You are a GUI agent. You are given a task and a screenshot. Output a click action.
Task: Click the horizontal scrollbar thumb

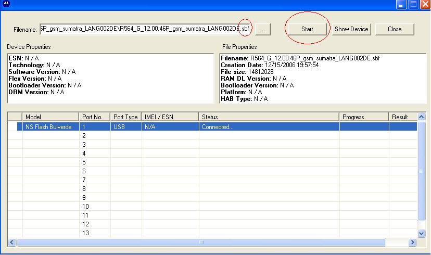[x=201, y=242]
